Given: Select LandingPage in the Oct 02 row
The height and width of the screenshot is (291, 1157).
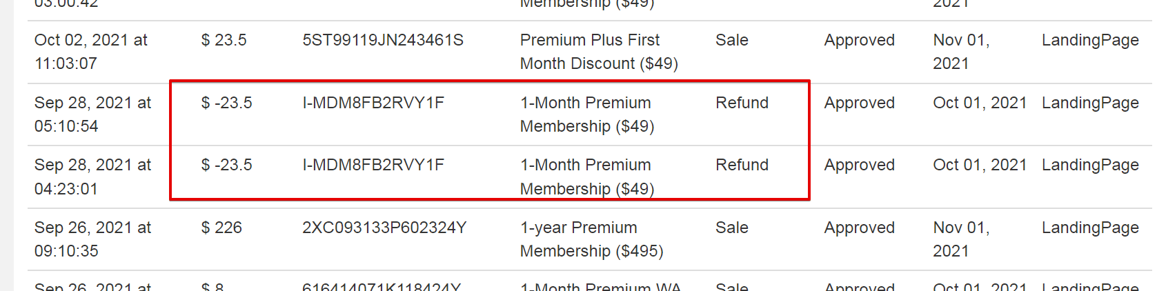Looking at the screenshot, I should tap(1090, 40).
